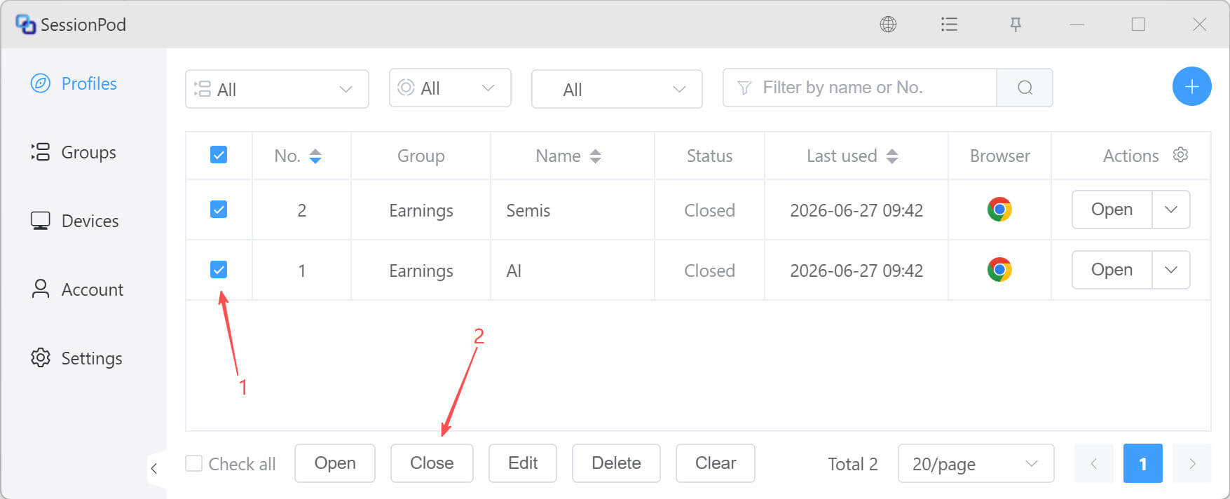Click the blue plus button to add a profile
The image size is (1230, 499).
click(x=1191, y=87)
